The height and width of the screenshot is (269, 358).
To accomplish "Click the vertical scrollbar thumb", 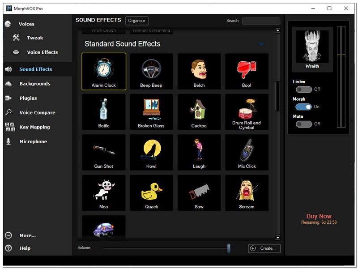I will point(277,96).
